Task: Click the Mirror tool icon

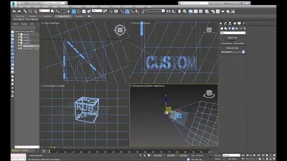Action: click(x=169, y=12)
